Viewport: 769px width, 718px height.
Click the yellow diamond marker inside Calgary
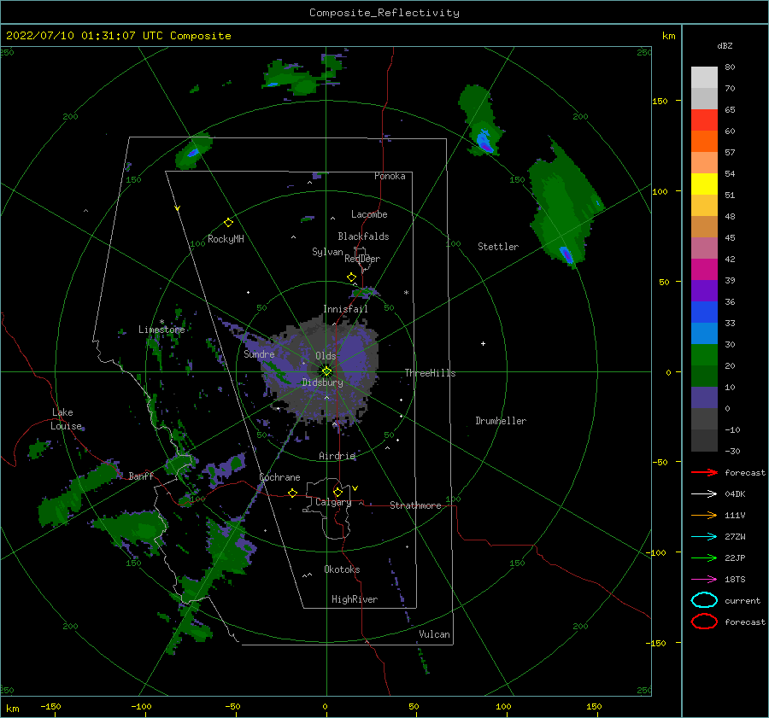coord(338,492)
